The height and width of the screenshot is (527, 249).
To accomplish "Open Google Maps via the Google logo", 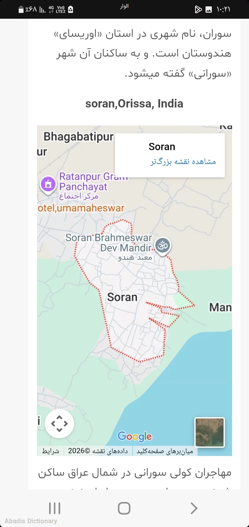I will click(135, 436).
